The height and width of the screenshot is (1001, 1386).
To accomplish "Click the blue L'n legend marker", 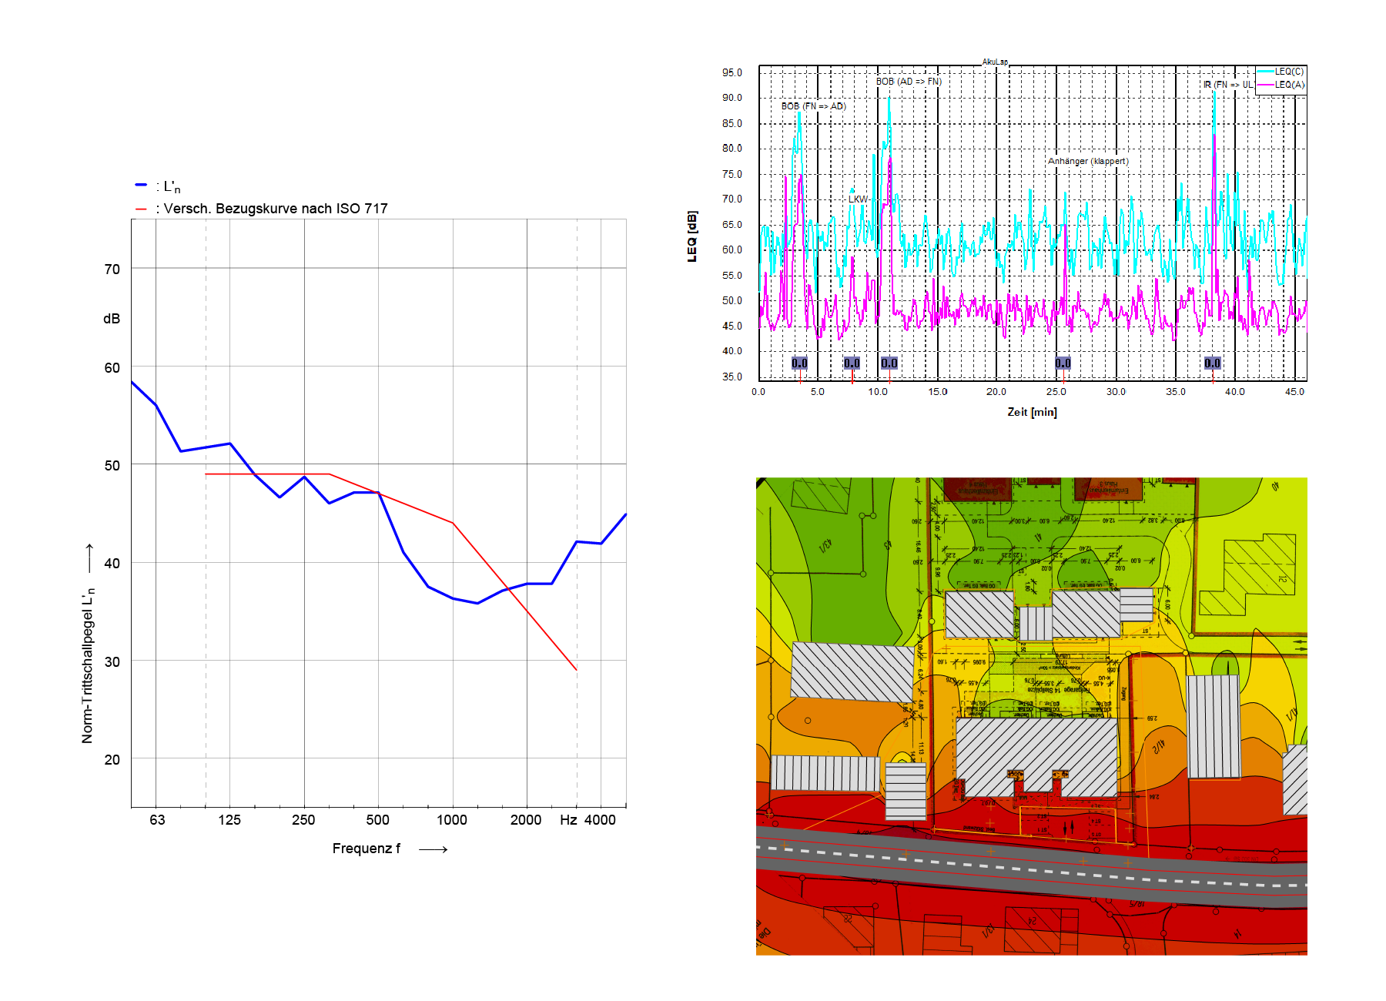I will 141,186.
